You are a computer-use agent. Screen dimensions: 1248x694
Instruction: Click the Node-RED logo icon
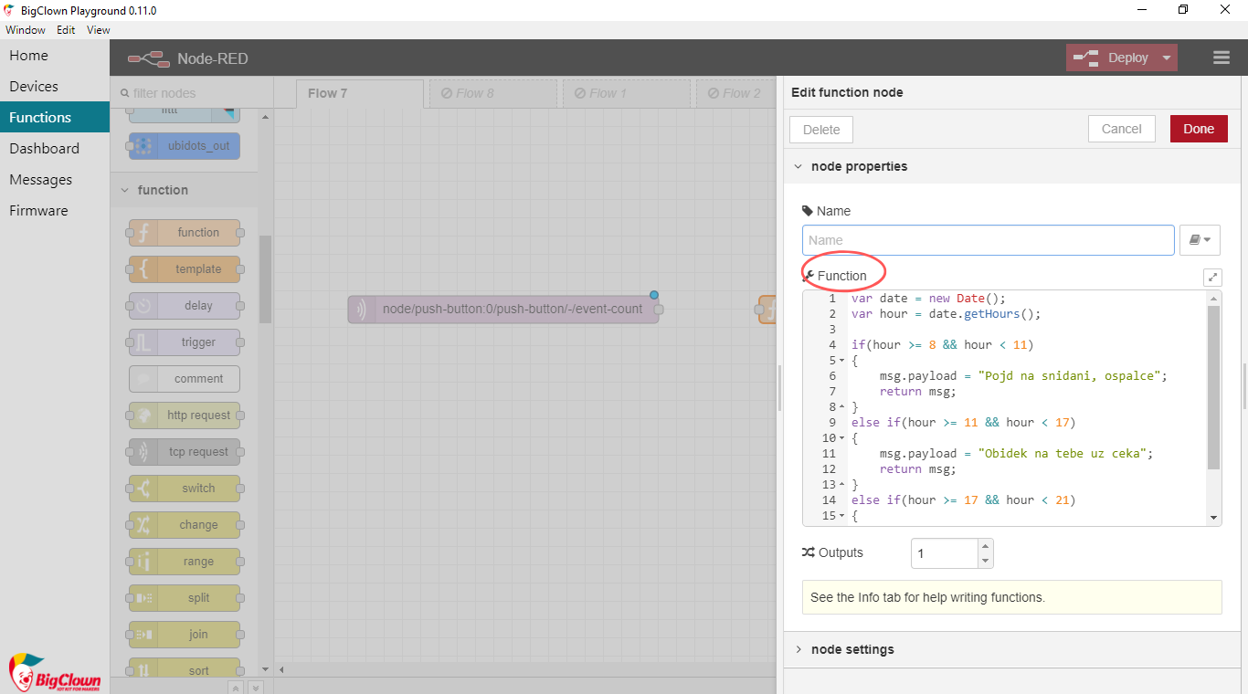pyautogui.click(x=149, y=58)
